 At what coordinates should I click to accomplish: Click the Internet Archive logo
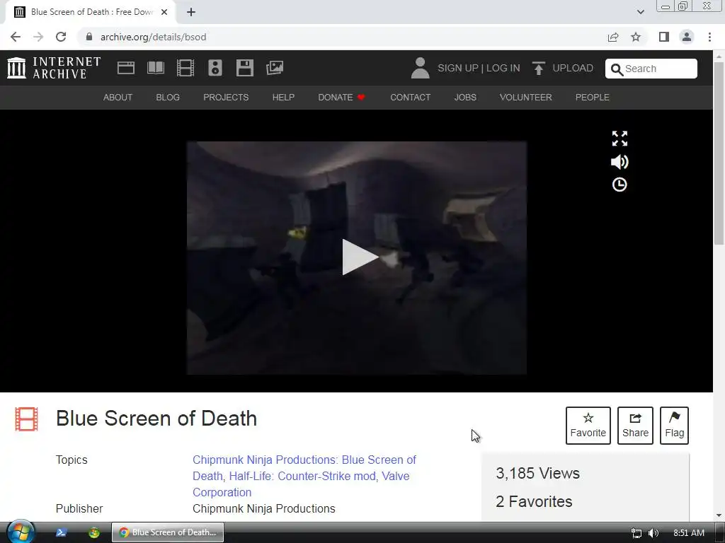click(x=54, y=68)
